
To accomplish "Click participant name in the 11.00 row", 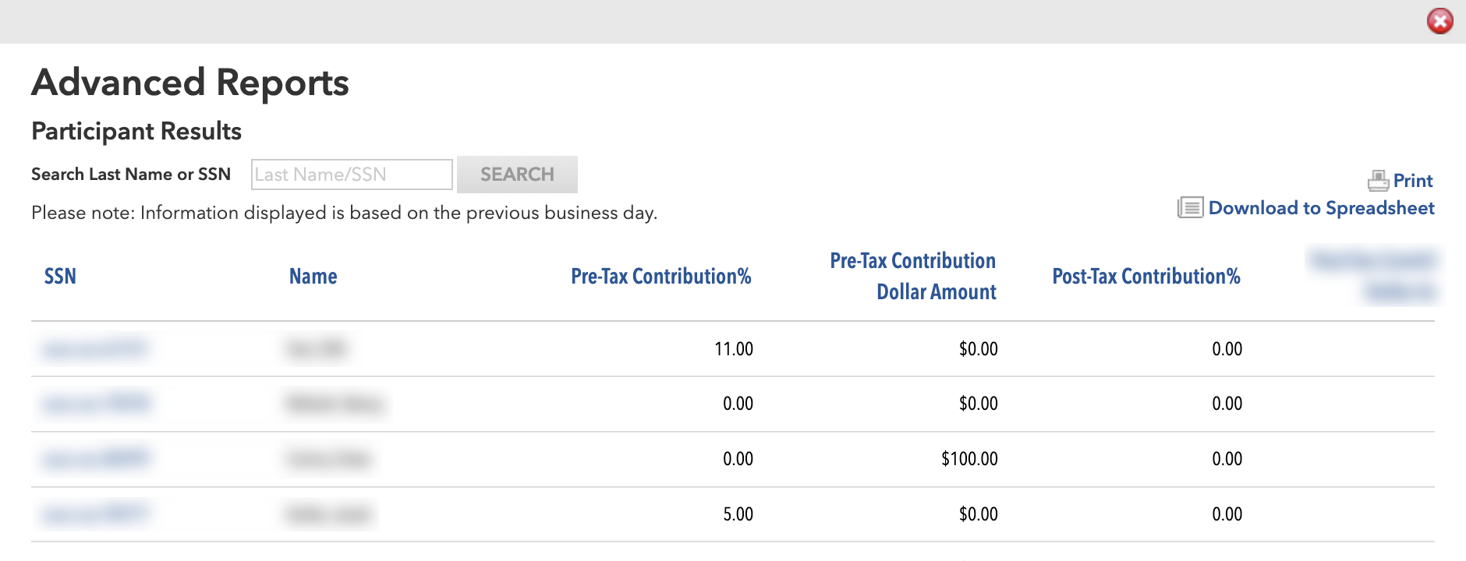I will pyautogui.click(x=316, y=349).
